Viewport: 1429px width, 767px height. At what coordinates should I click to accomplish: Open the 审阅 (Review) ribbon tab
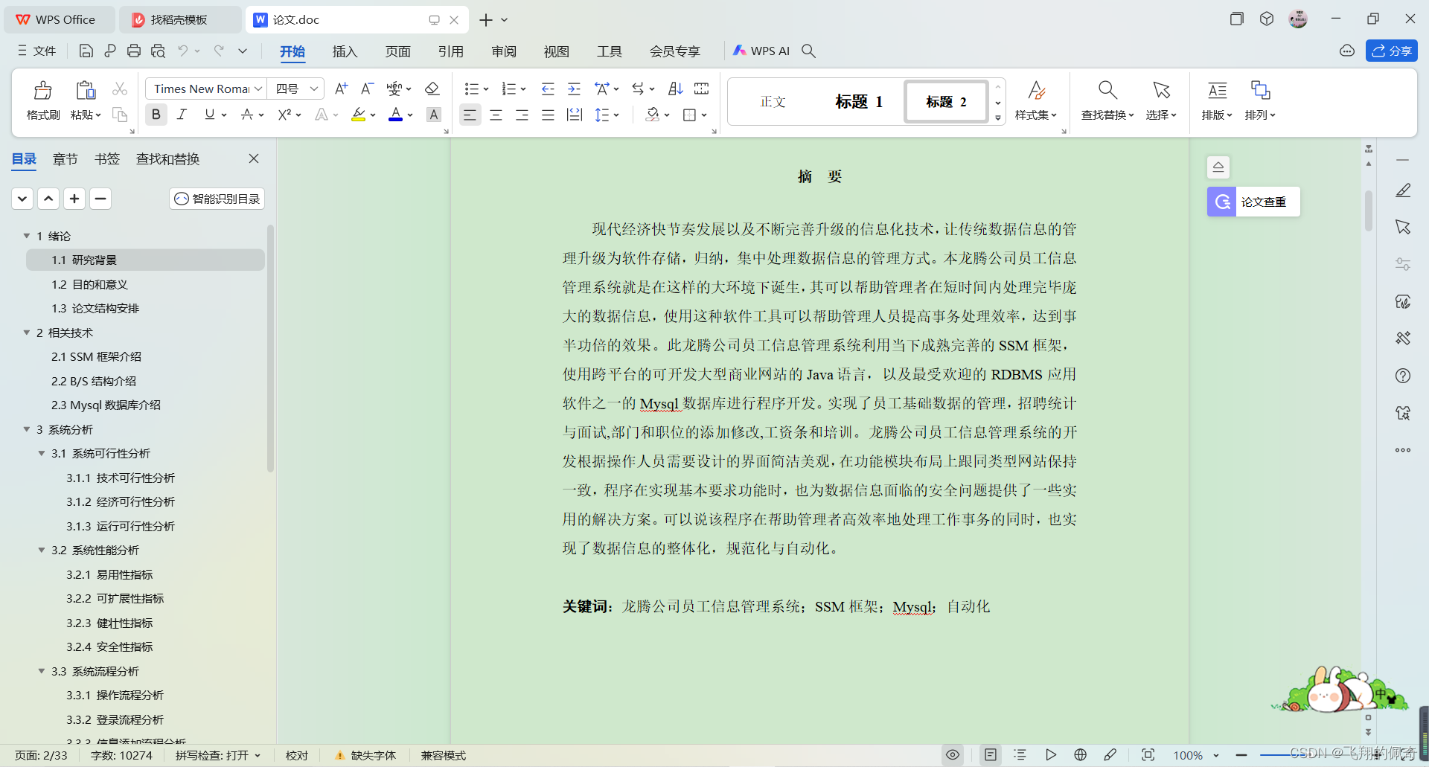pos(504,51)
